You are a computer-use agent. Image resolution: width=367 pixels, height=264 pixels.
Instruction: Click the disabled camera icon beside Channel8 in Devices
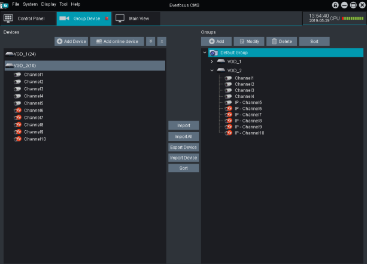pos(17,125)
